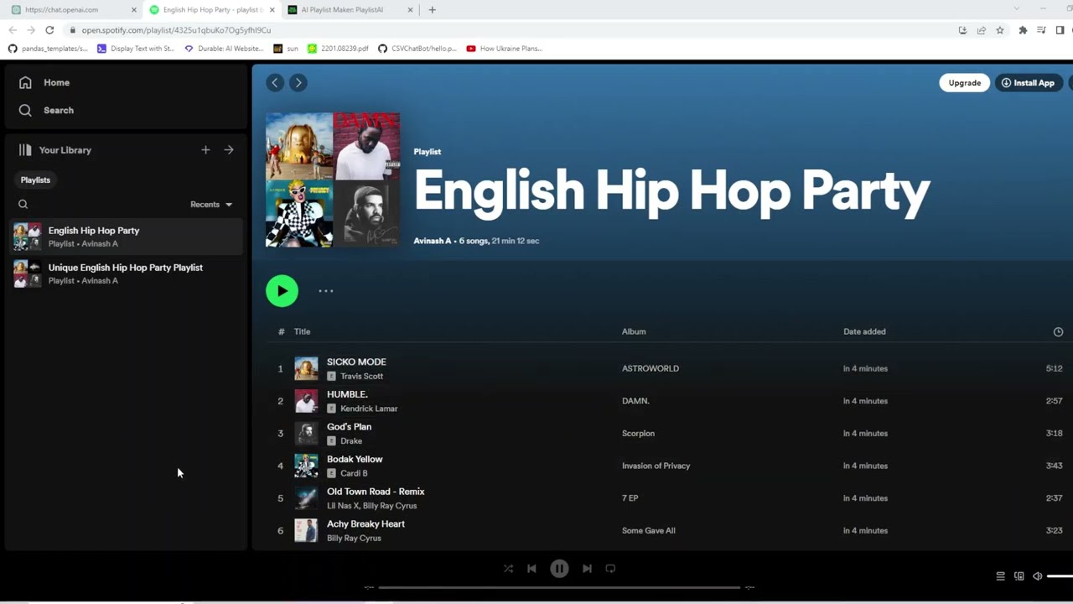Bookmark this page with the star icon
1073x604 pixels.
point(1000,30)
